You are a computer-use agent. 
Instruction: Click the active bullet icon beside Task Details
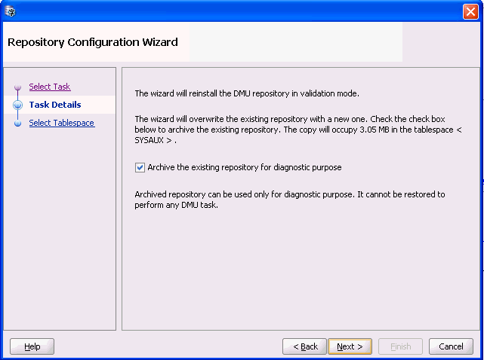coord(18,105)
